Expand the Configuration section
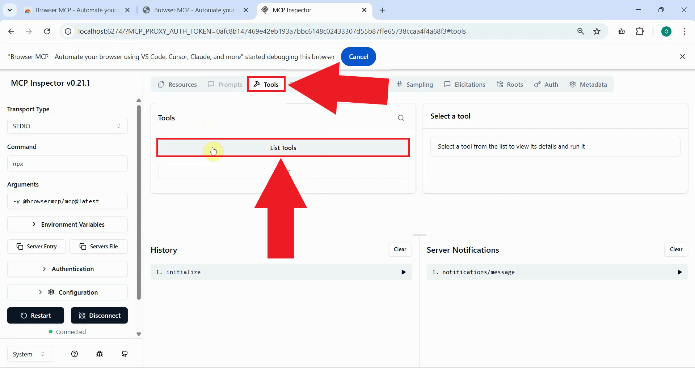This screenshot has height=368, width=695. (x=67, y=292)
